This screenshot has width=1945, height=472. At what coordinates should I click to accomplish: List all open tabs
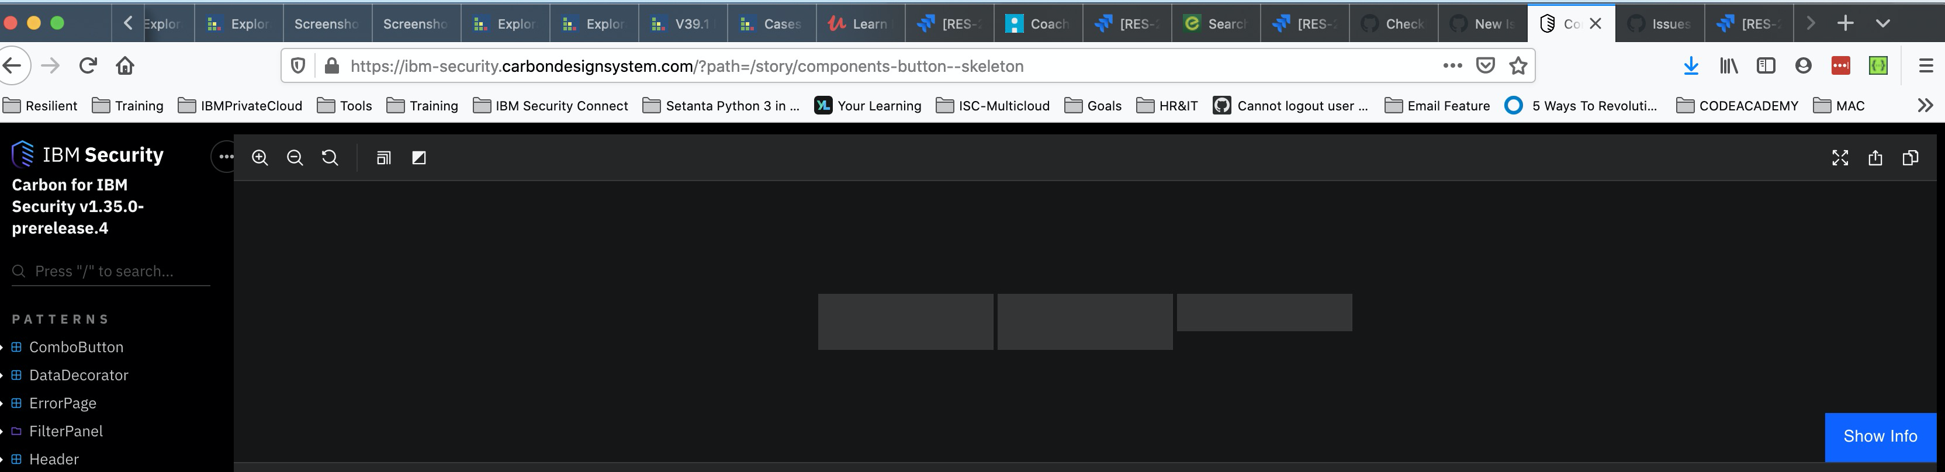click(1883, 23)
